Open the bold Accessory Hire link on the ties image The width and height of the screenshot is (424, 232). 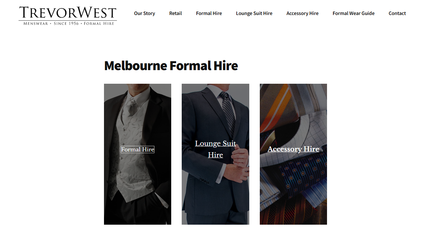293,149
